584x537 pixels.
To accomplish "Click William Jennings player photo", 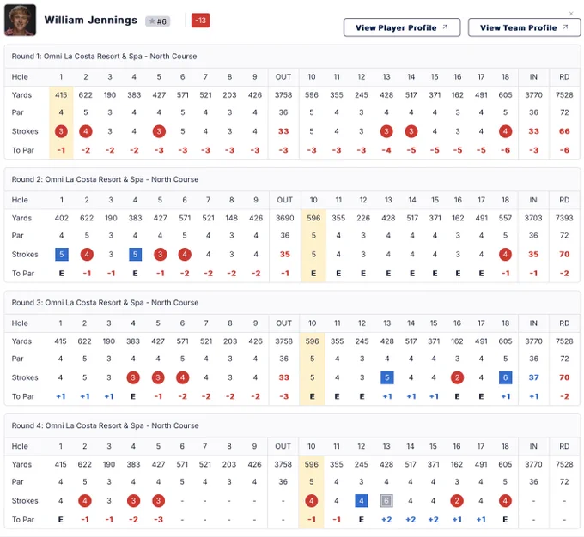I will coord(20,20).
